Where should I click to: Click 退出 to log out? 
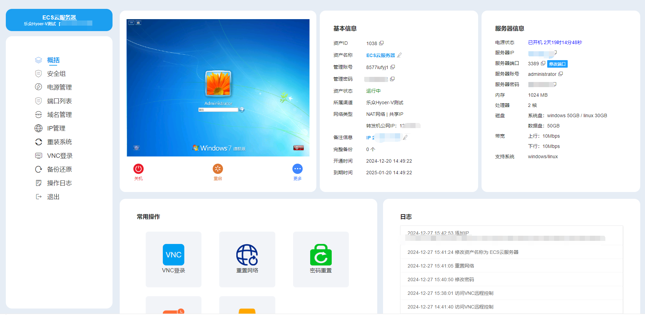[53, 197]
